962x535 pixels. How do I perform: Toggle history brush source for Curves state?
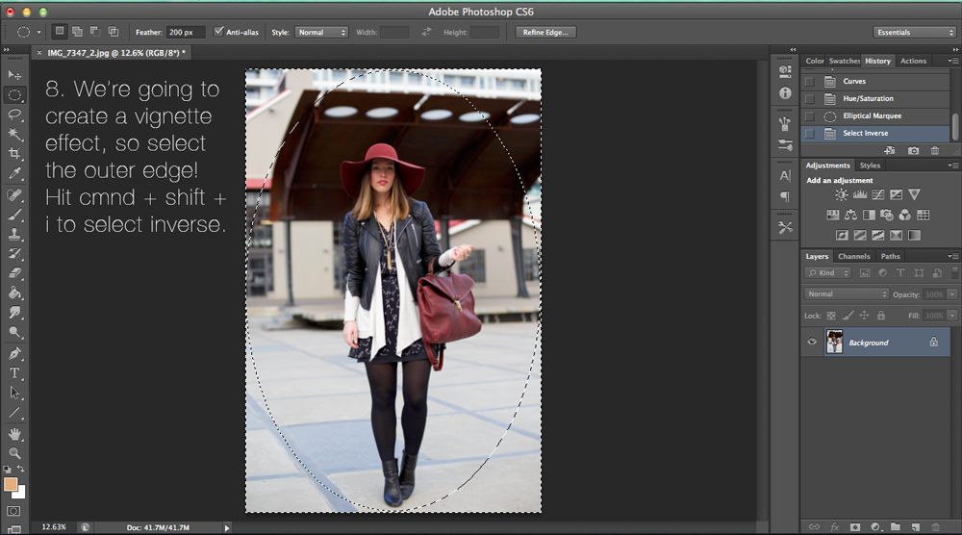pos(809,82)
